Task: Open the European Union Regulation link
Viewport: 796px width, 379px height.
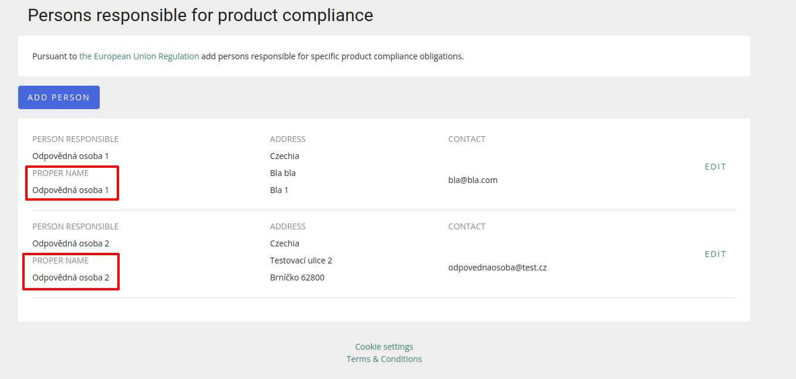Action: click(x=139, y=56)
